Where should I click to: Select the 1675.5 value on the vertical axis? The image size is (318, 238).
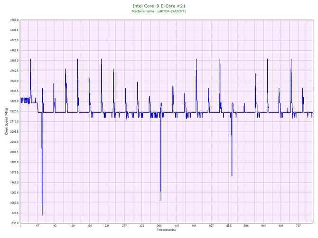[x=14, y=173]
